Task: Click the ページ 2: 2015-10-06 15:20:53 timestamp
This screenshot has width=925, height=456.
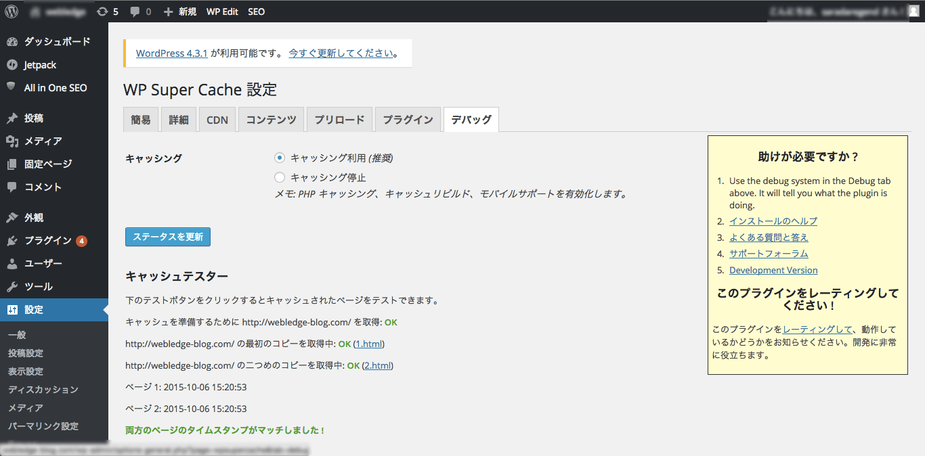Action: (186, 409)
